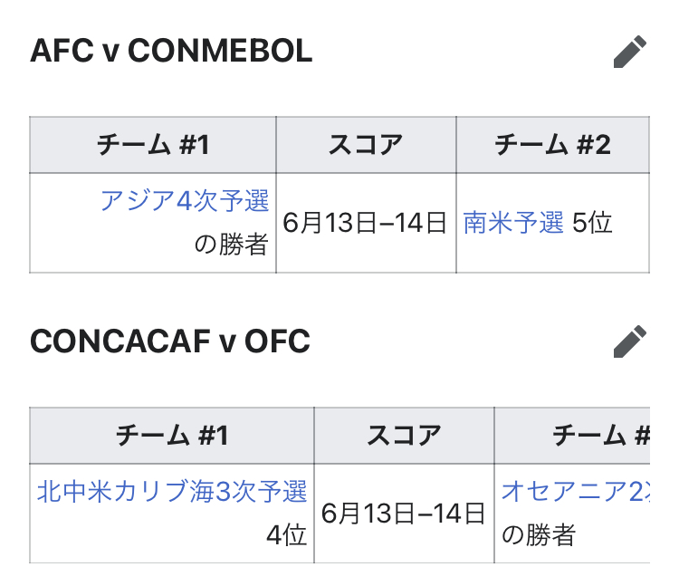Click the チーム #2 column header
This screenshot has height=586, width=679.
552,145
